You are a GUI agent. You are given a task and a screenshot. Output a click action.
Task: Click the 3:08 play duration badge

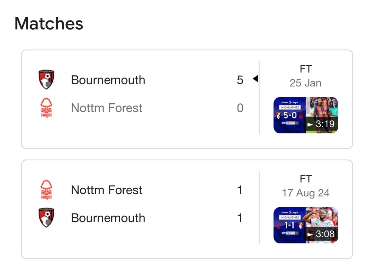[x=321, y=234]
